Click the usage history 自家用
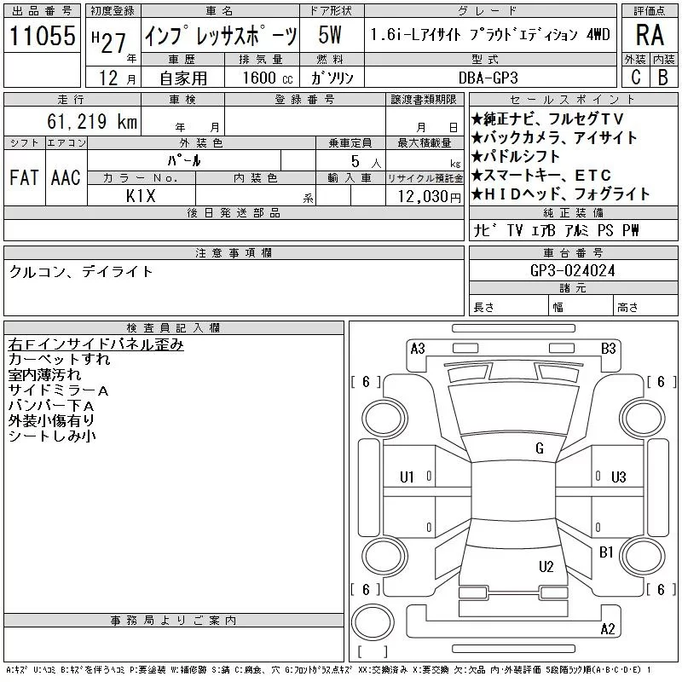682x682 pixels. 183,78
